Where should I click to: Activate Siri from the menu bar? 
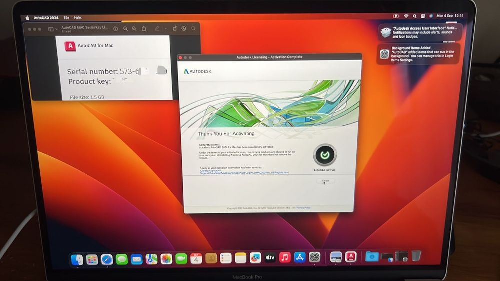click(x=431, y=16)
